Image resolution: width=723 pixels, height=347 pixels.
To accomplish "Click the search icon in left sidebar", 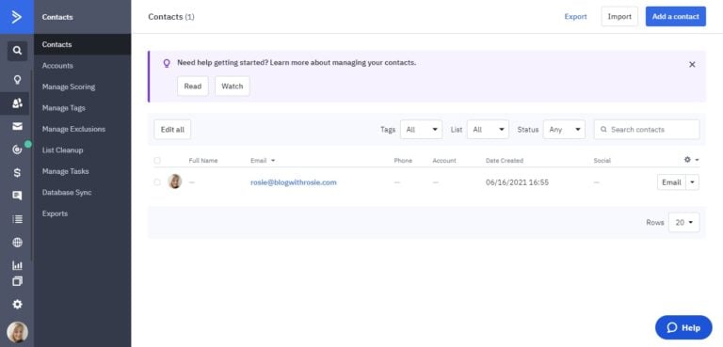I will coord(17,51).
